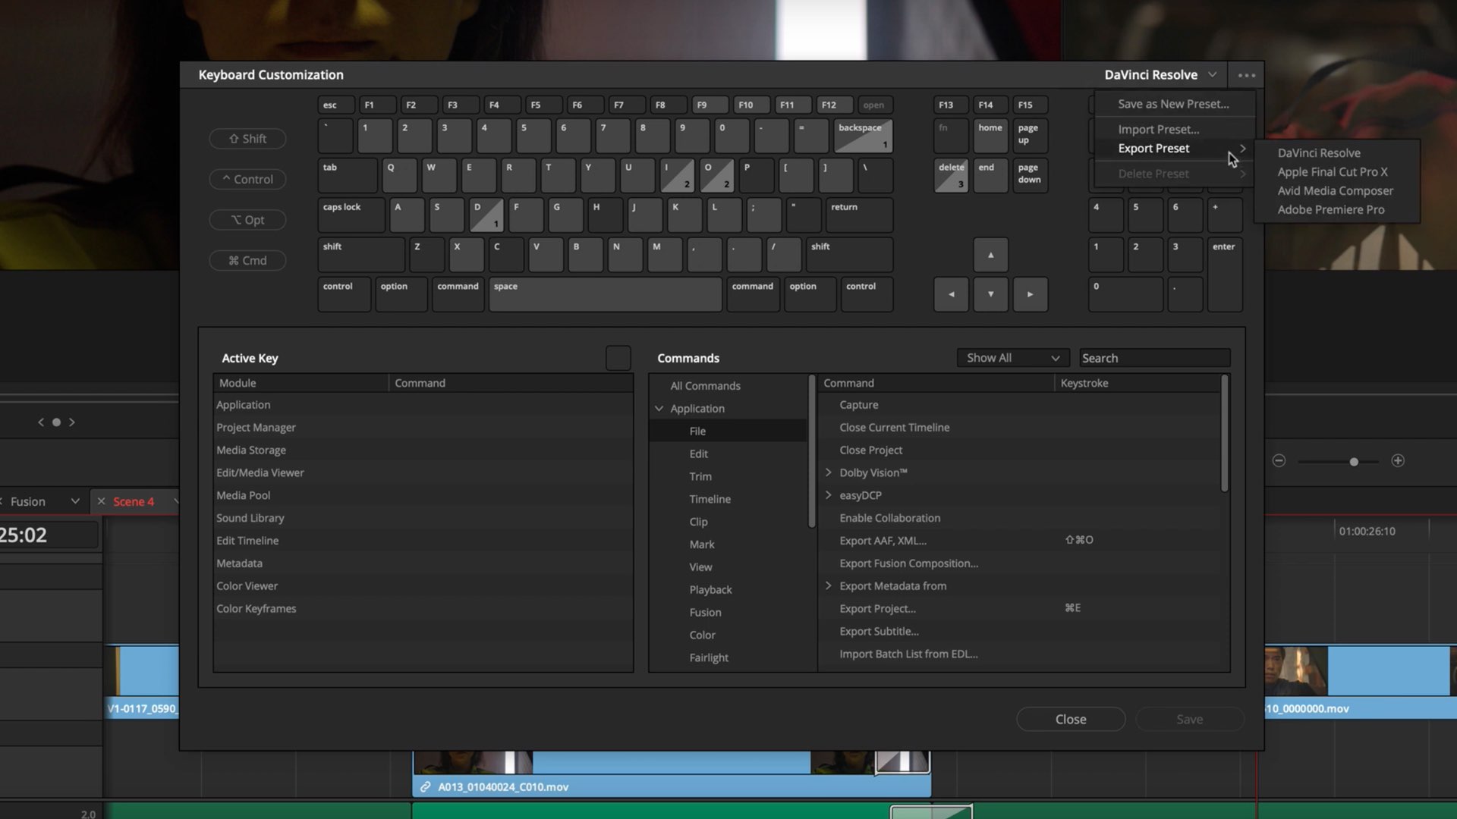The image size is (1457, 819).
Task: Select Project Manager in Active Key modules
Action: (423, 428)
